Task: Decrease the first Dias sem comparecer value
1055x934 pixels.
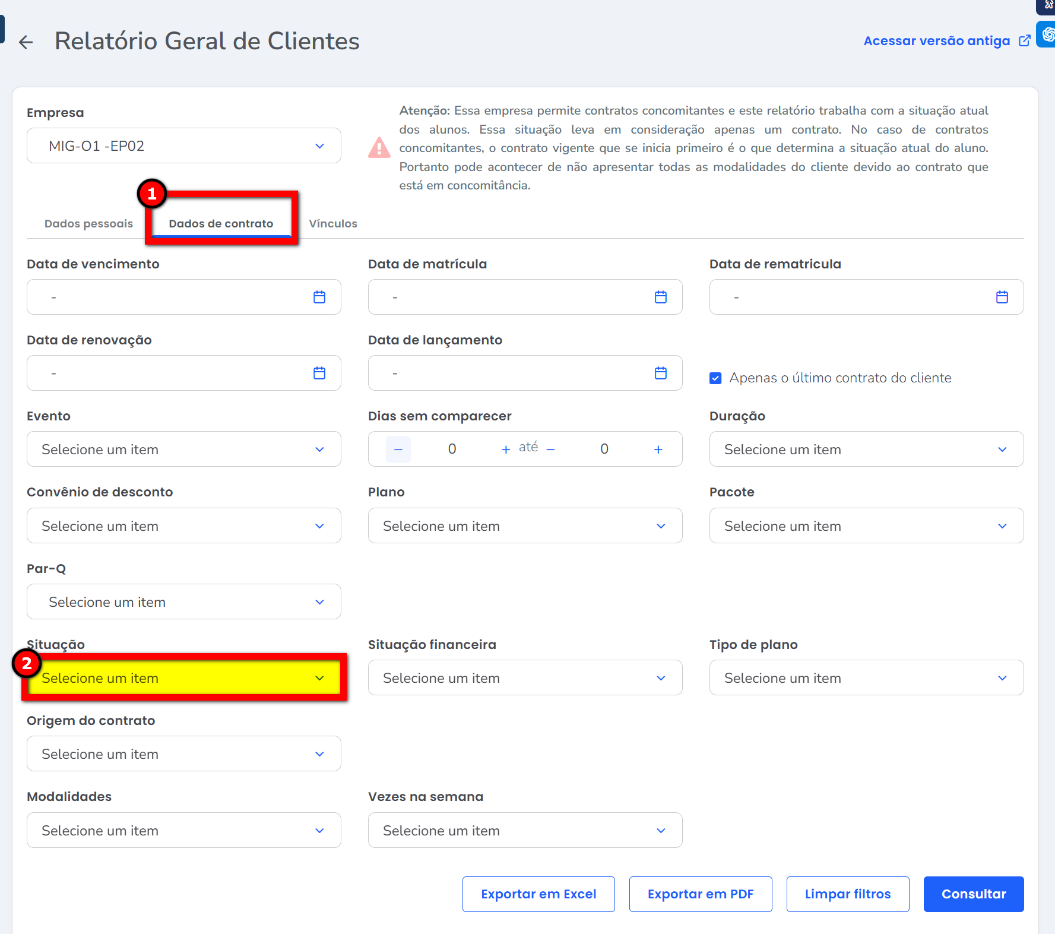Action: (398, 449)
